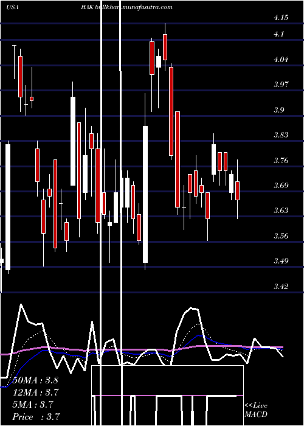Select the tall white candlestick at the far left
304x426 pixels.
tap(8, 207)
